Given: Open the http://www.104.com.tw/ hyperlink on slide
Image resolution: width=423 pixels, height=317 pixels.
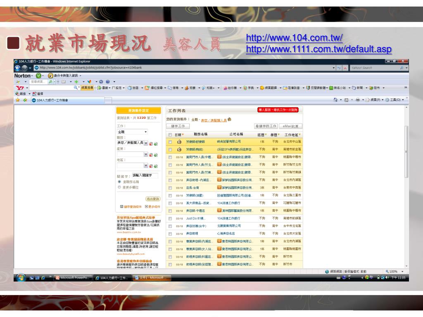Looking at the screenshot, I should coord(294,38).
